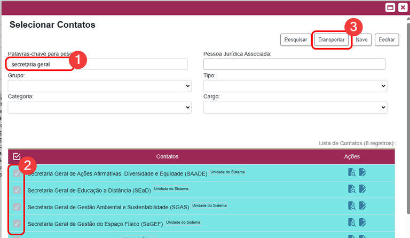The height and width of the screenshot is (238, 410).
Task: Click the Transportar button
Action: tap(332, 39)
